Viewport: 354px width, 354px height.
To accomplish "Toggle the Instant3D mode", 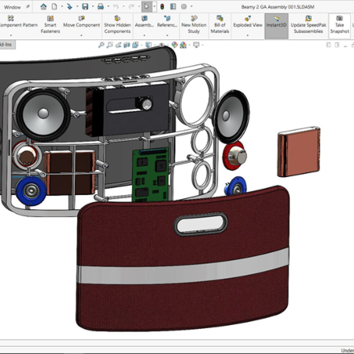I will coord(276,25).
